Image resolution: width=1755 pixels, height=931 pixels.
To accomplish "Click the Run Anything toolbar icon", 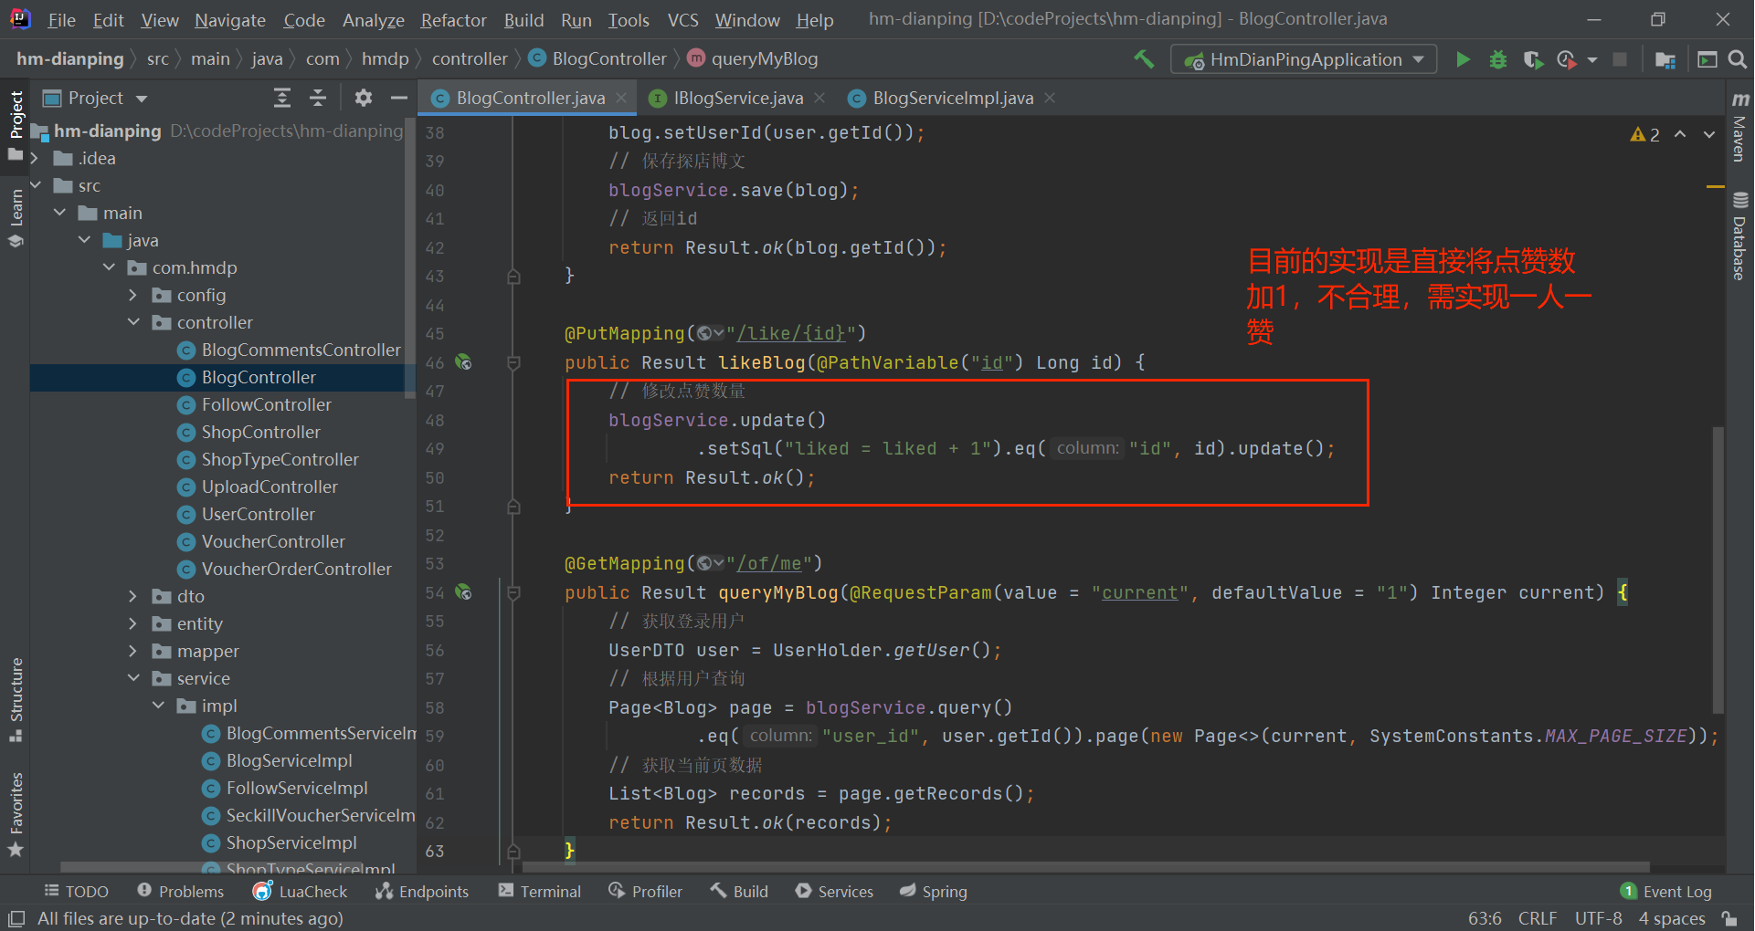I will [x=1707, y=59].
